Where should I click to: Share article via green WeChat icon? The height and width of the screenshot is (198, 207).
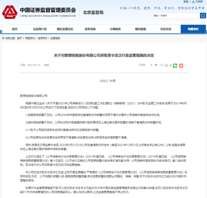175,65
